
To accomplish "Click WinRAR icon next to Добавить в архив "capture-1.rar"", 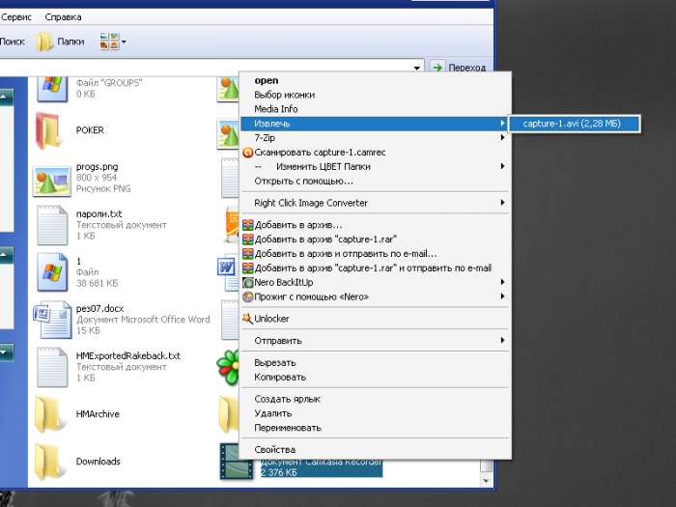I will point(248,239).
